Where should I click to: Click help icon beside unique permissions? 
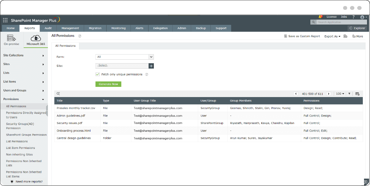[x=147, y=75]
